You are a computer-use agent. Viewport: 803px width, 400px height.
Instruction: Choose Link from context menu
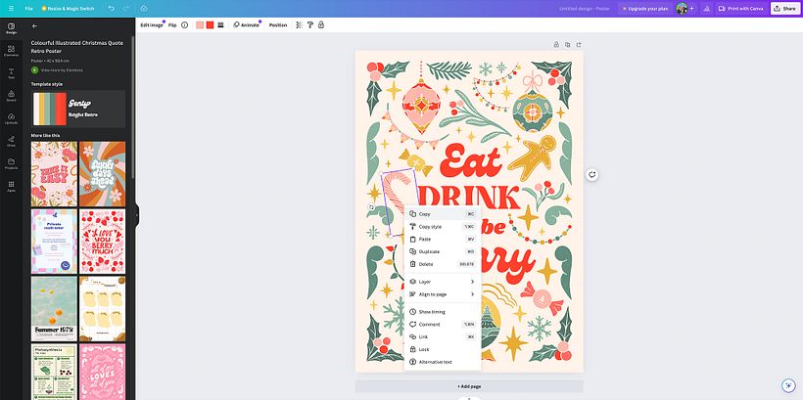coord(443,337)
